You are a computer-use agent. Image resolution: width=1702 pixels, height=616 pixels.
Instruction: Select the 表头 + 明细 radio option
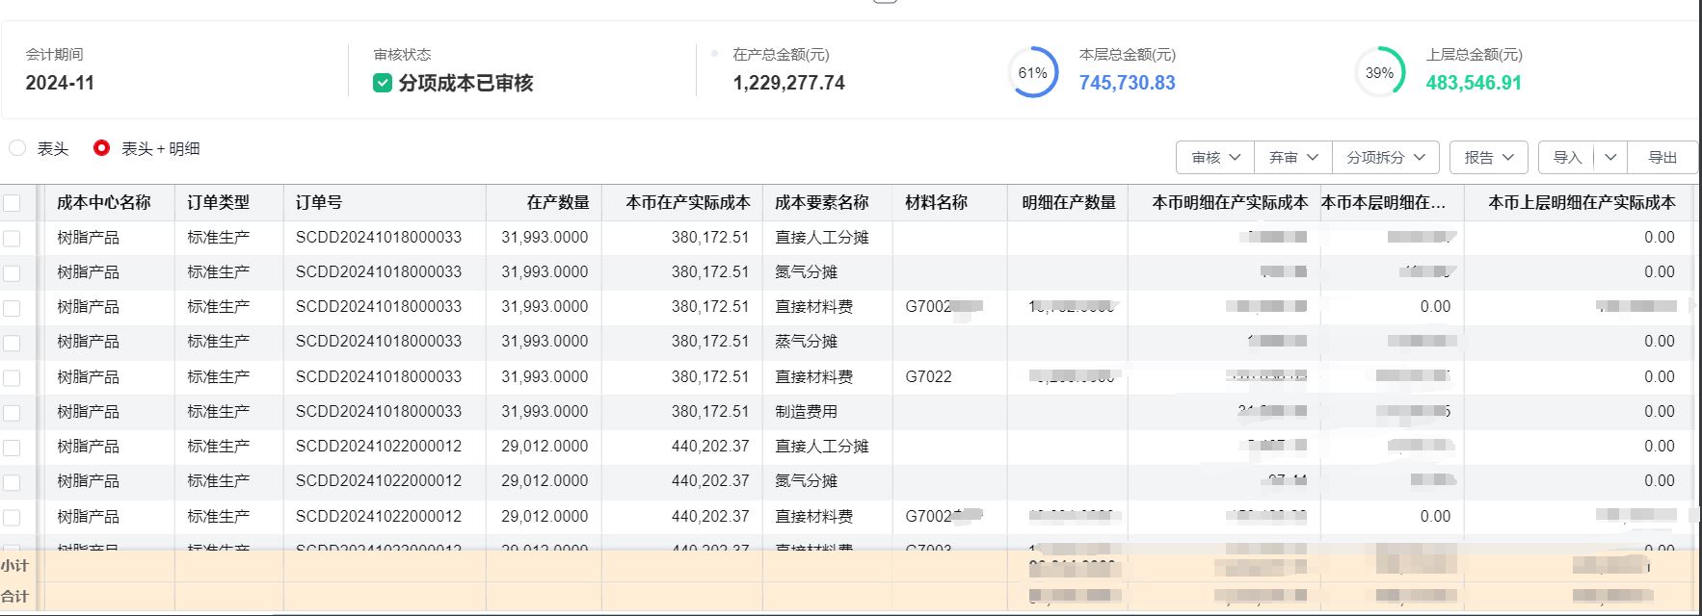tap(101, 148)
